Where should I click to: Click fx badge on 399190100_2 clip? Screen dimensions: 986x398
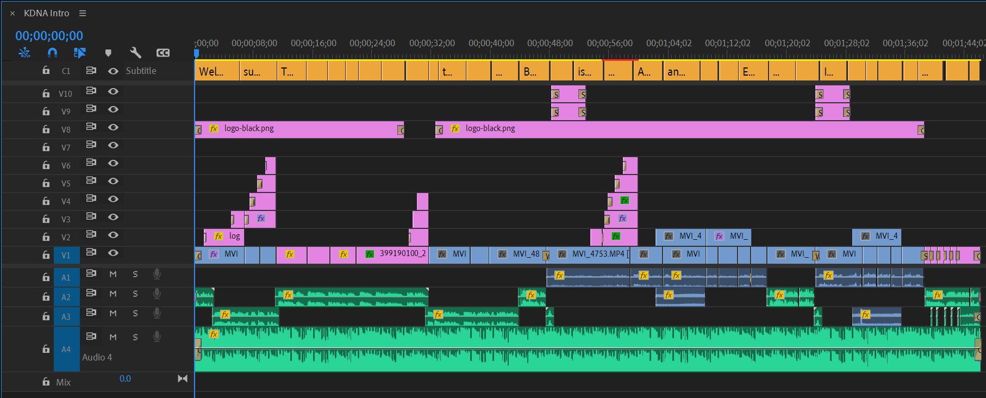pyautogui.click(x=370, y=254)
